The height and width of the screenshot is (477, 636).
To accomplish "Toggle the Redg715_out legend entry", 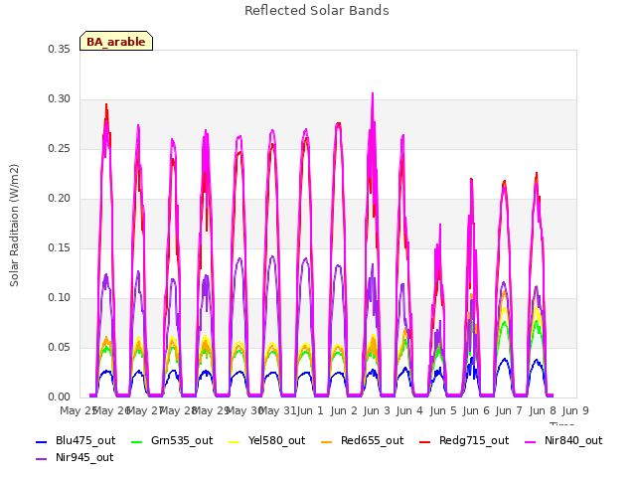I will [x=464, y=441].
